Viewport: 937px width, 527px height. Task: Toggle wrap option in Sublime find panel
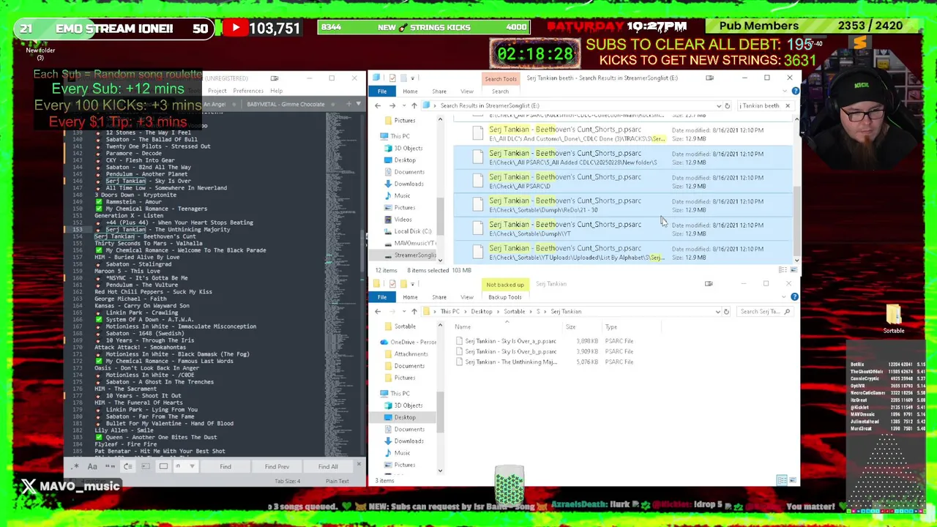127,466
